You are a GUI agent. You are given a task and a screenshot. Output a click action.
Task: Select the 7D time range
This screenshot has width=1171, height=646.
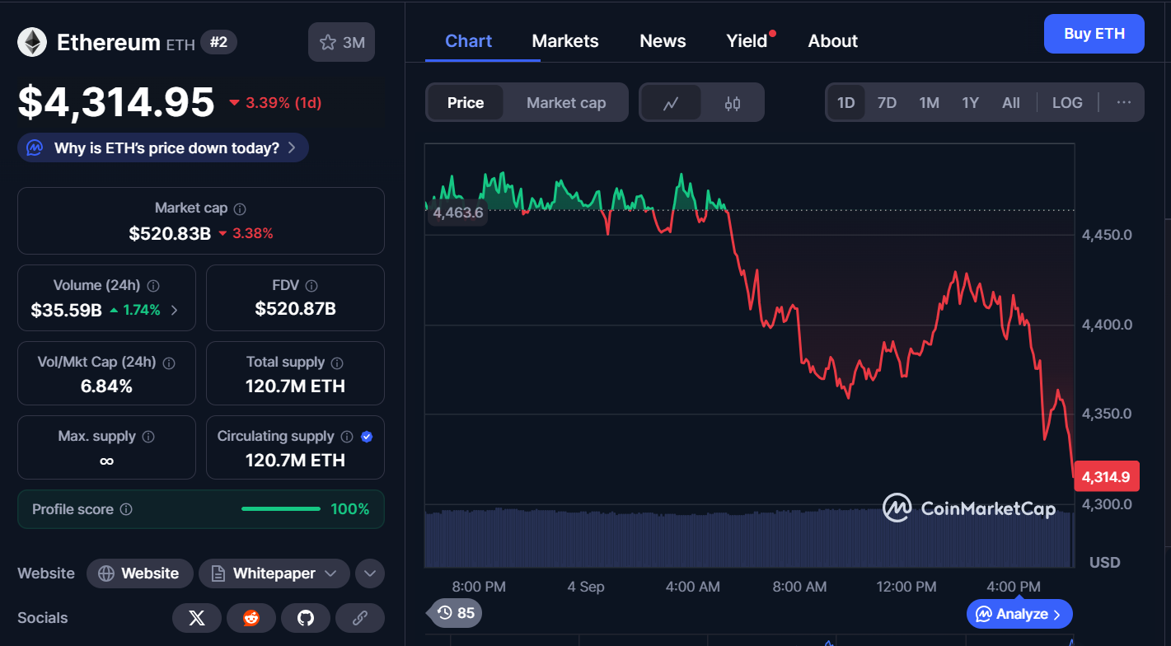tap(887, 103)
